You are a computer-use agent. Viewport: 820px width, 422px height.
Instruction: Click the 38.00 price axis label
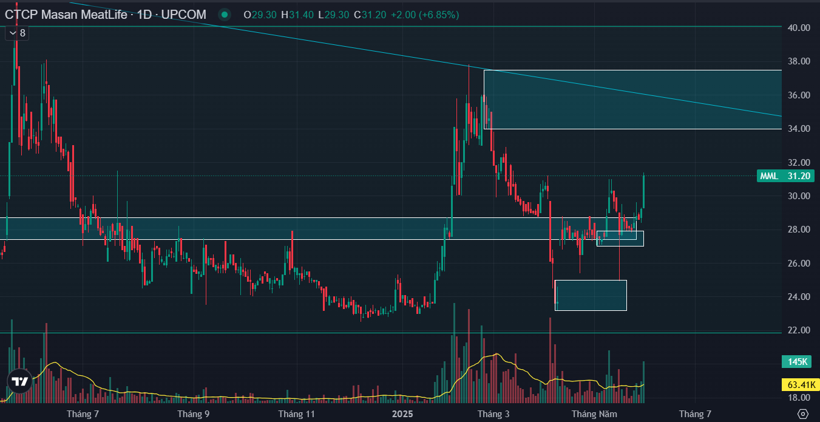(799, 61)
